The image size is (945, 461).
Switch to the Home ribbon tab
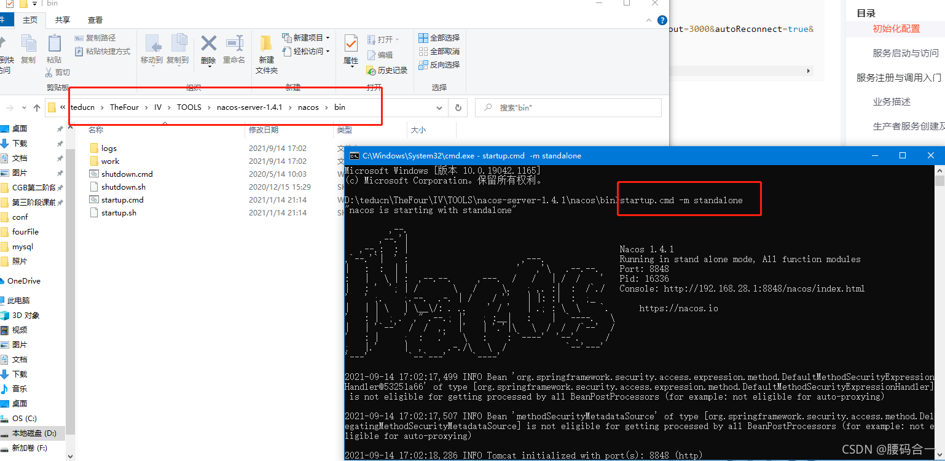click(x=30, y=20)
